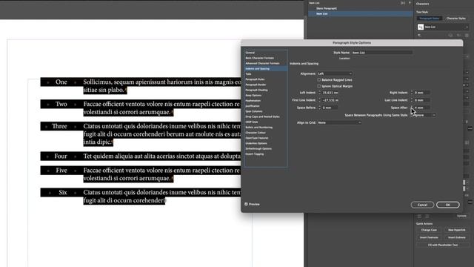This screenshot has height=267, width=474.
Task: Adjust the Space Before stepper
Action: pyautogui.click(x=319, y=108)
